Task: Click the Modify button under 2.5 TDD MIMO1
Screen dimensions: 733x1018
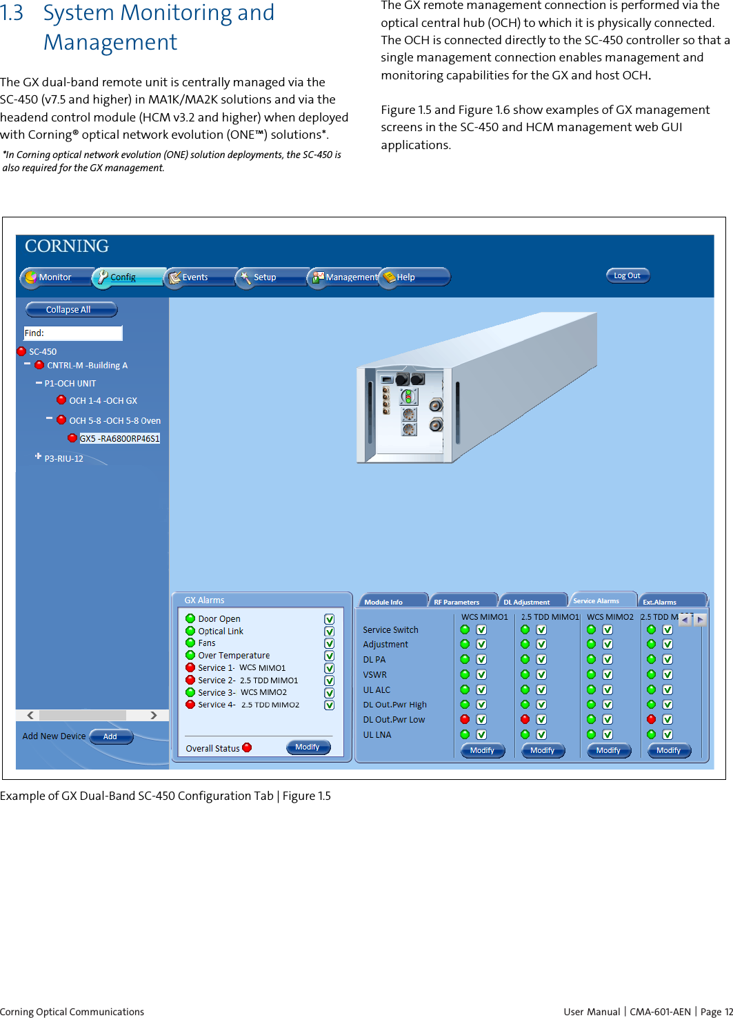Action: pos(543,750)
